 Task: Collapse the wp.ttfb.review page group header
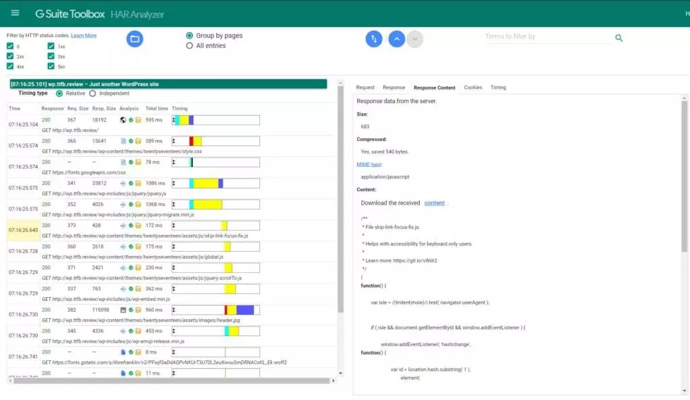click(168, 84)
